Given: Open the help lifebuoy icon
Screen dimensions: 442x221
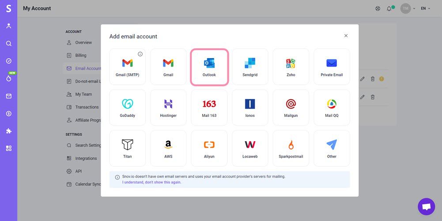Looking at the screenshot, I should pyautogui.click(x=378, y=8).
